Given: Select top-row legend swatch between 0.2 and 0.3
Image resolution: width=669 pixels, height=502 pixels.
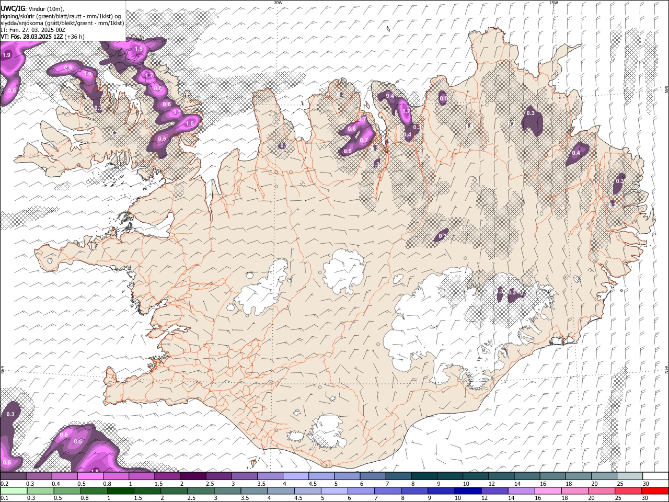Looking at the screenshot, I should coord(13,476).
